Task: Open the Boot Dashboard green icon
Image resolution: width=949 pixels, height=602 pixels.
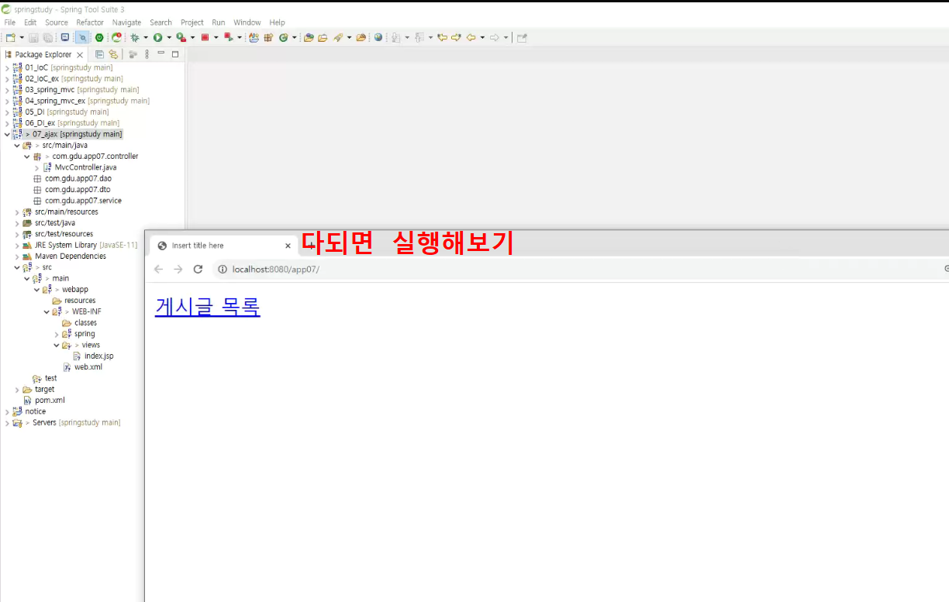Action: click(99, 37)
